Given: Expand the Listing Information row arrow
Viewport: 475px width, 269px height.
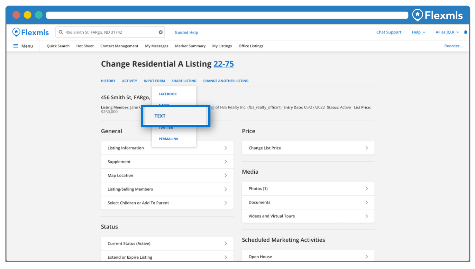Looking at the screenshot, I should pyautogui.click(x=226, y=148).
